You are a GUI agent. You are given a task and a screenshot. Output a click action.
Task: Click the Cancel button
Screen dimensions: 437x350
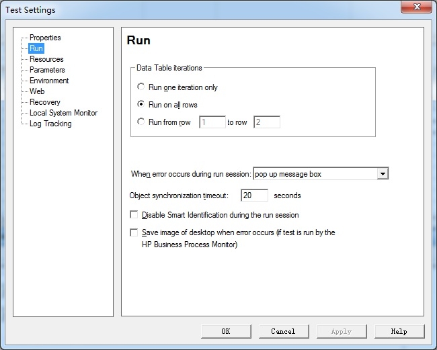[x=284, y=331]
